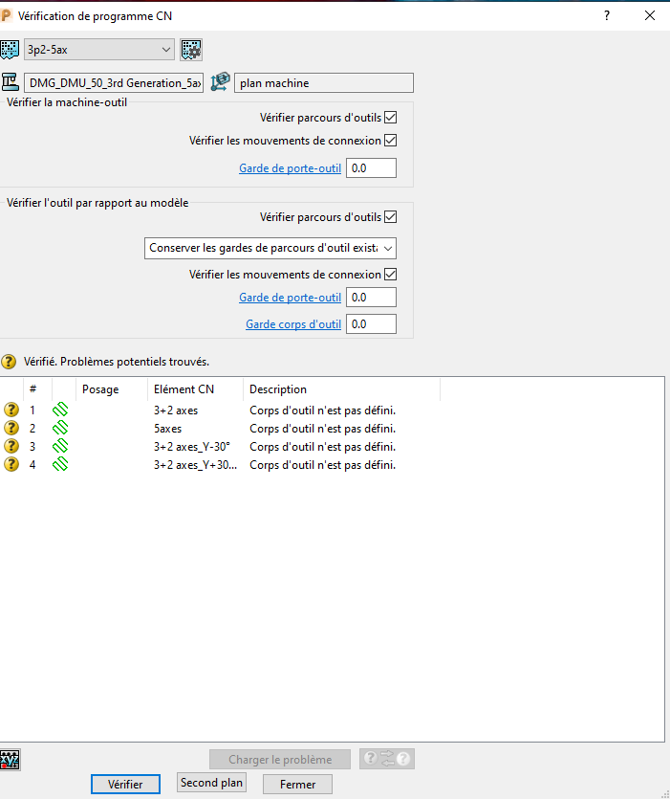
Task: Toggle machine-tool Vérifier les mouvements de connexion
Action: pyautogui.click(x=390, y=141)
